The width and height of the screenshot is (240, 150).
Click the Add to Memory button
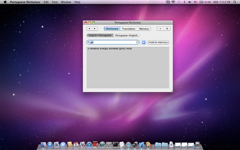pyautogui.click(x=158, y=42)
